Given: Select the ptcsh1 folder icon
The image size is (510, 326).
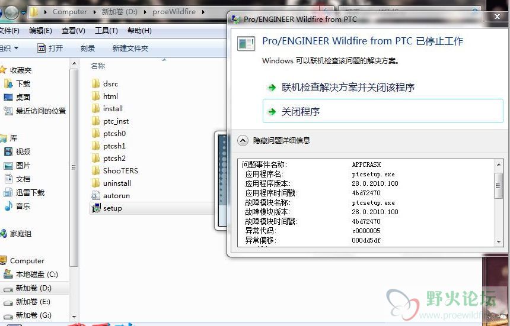Looking at the screenshot, I should pyautogui.click(x=95, y=146).
